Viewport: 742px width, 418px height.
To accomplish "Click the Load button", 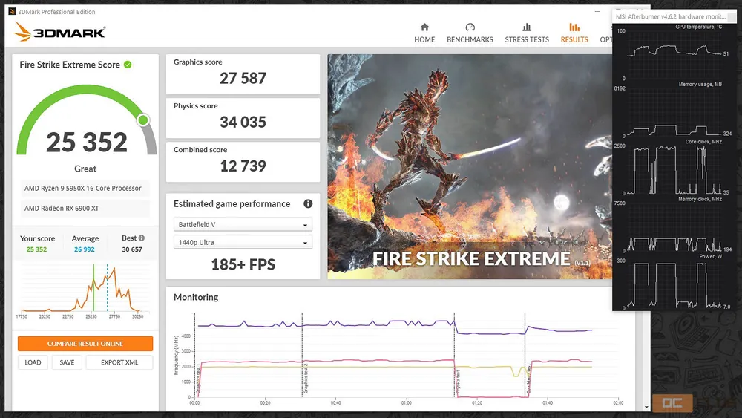I will [x=33, y=362].
